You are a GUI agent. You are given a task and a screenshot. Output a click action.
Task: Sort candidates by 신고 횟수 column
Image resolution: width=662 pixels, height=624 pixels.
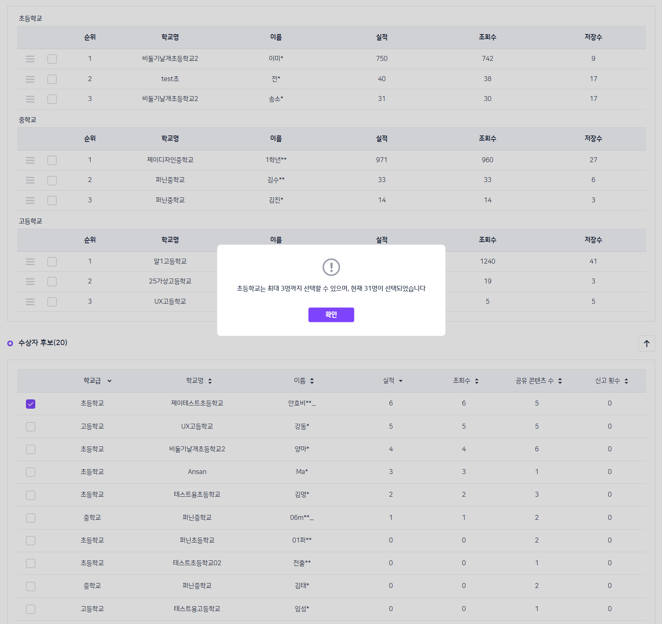point(626,381)
